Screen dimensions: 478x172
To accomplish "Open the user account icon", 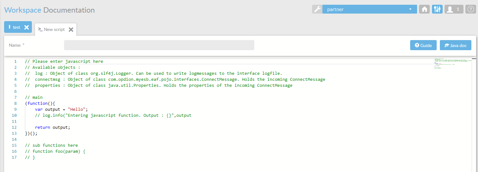I will tap(454, 9).
